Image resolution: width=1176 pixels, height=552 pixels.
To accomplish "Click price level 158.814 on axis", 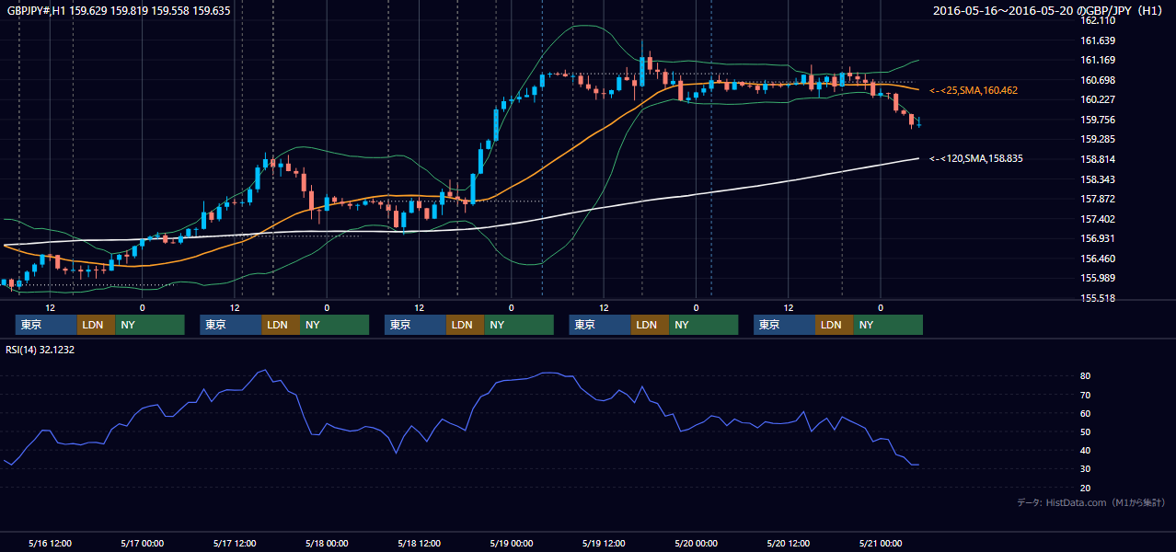I will 1097,159.
